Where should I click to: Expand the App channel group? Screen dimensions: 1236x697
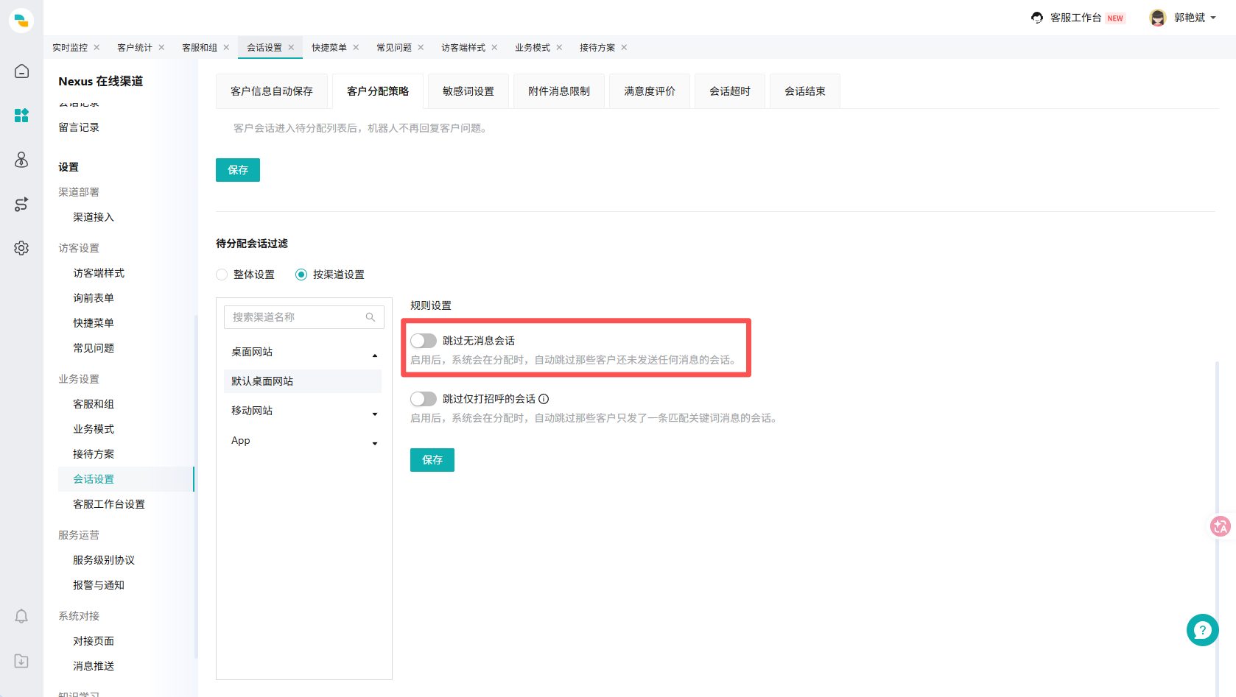(375, 444)
